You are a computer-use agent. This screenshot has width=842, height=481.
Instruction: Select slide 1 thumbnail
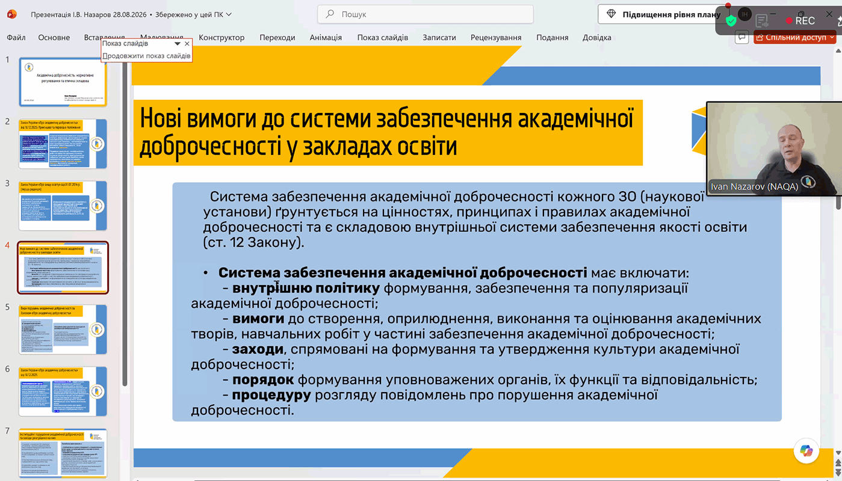(x=63, y=82)
